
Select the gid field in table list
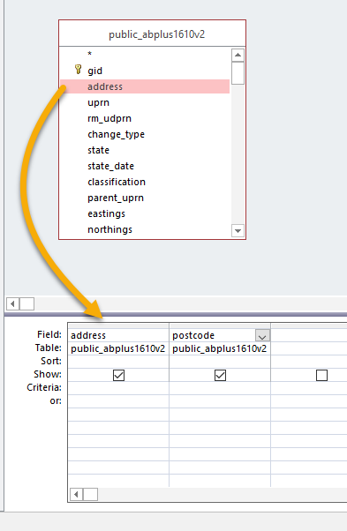coord(94,71)
